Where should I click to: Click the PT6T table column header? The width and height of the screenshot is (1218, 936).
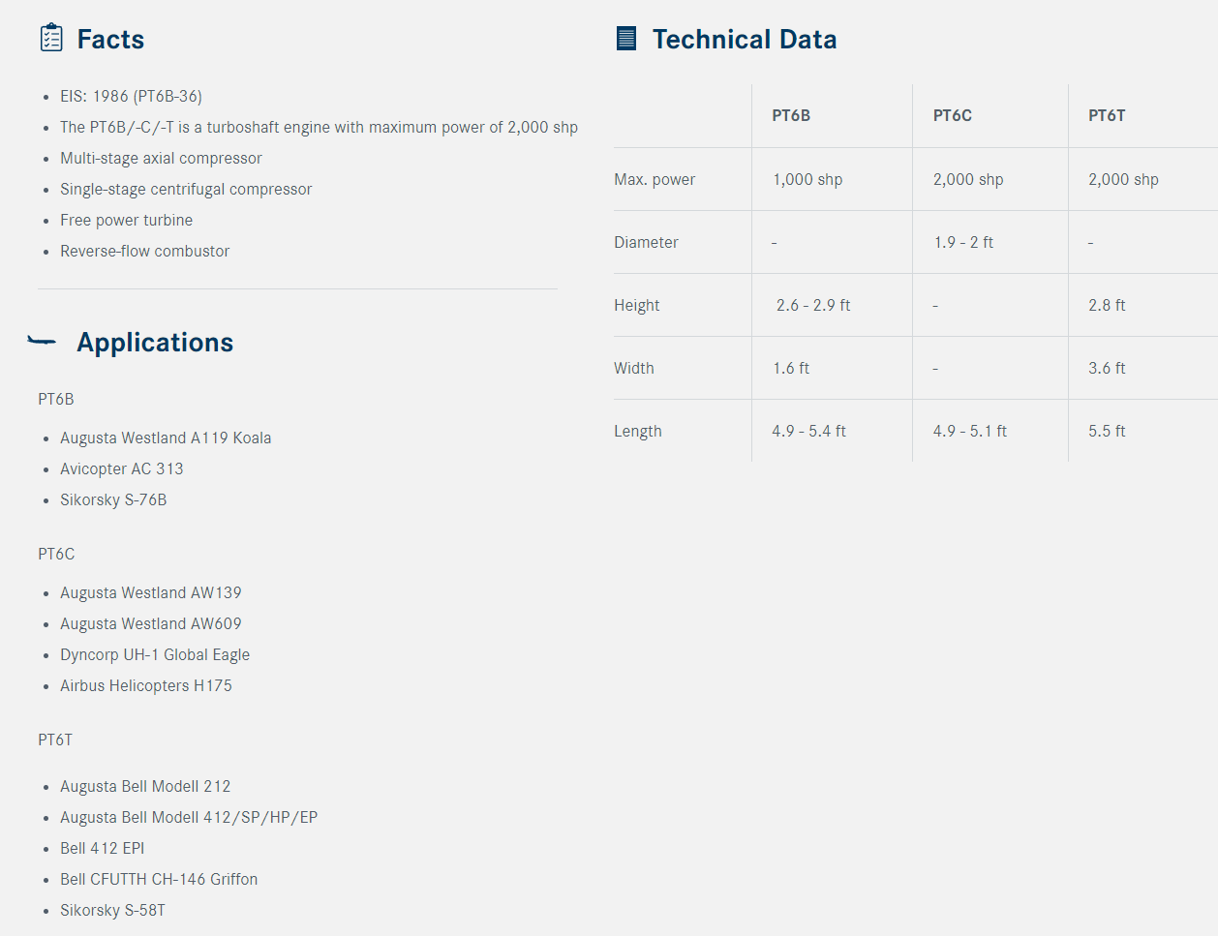coord(1107,115)
